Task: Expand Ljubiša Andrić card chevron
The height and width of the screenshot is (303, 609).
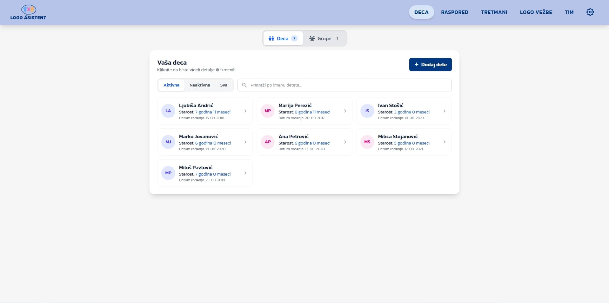Action: click(x=245, y=111)
